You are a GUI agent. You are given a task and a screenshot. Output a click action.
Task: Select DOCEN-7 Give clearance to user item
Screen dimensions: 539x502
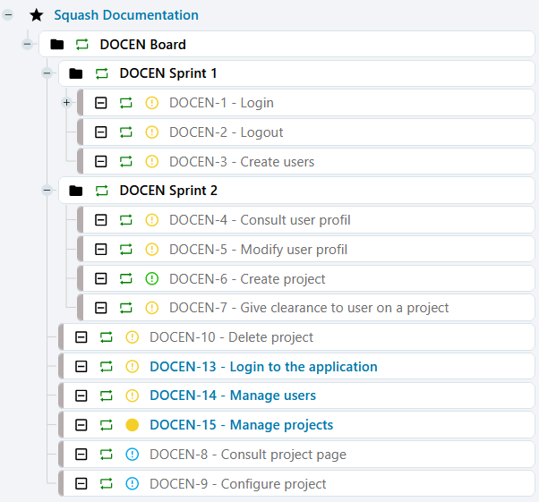pos(308,308)
